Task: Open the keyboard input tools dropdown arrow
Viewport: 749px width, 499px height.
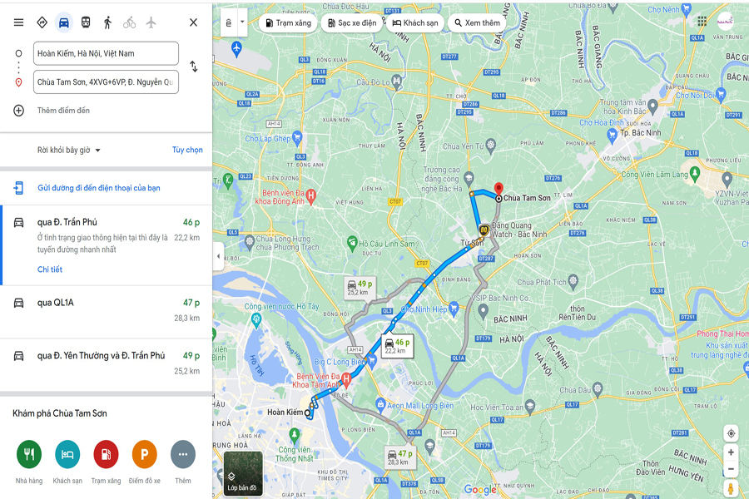Action: 242,22
